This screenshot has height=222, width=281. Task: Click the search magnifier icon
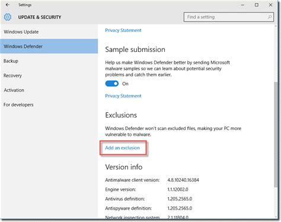click(x=270, y=17)
